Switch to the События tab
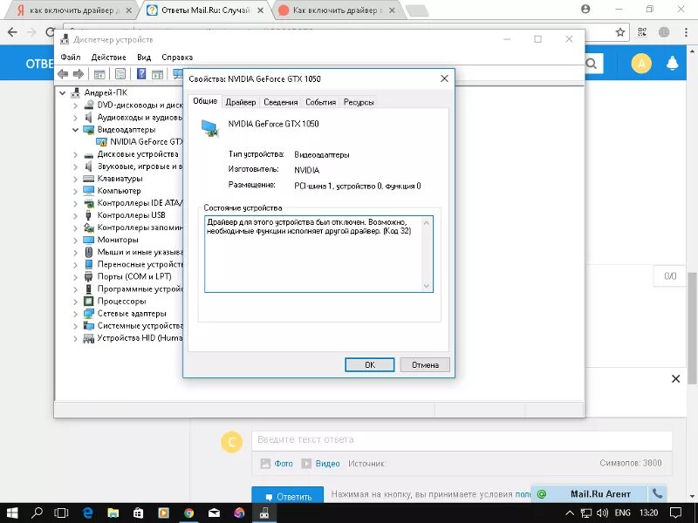This screenshot has width=698, height=523. pyautogui.click(x=320, y=102)
